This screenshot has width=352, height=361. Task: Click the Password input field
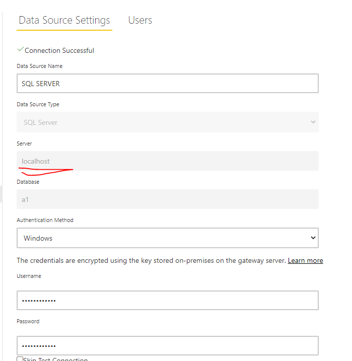click(x=168, y=345)
